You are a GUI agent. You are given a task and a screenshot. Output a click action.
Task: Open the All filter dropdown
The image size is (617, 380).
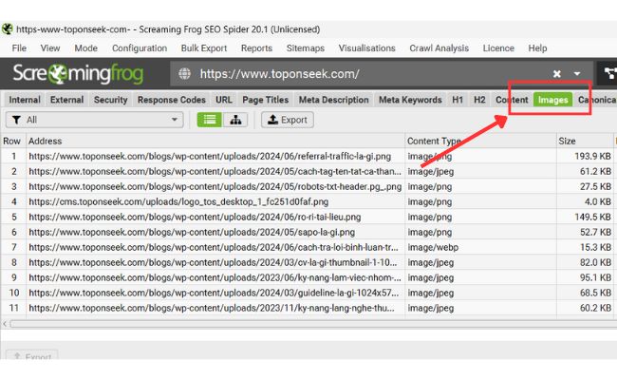95,120
